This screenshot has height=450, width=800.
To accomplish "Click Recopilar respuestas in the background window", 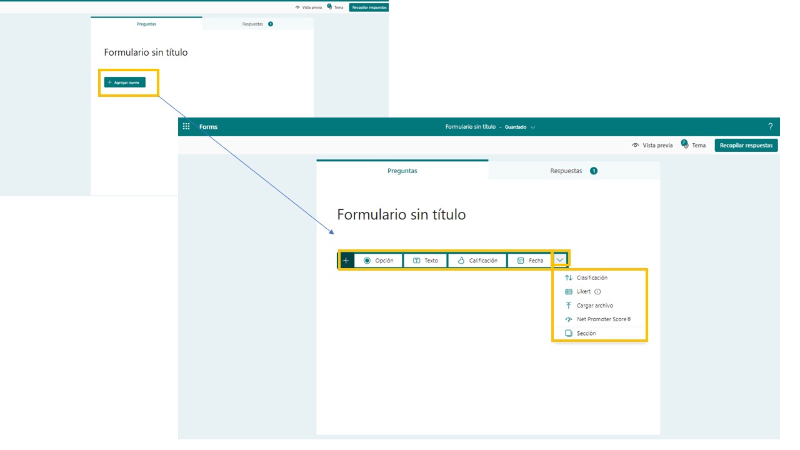I will pos(369,7).
